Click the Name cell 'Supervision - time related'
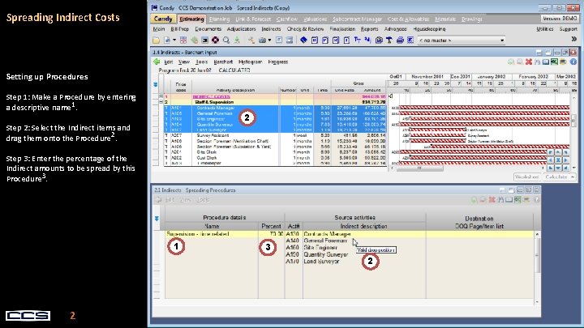The image size is (584, 328). (x=212, y=234)
